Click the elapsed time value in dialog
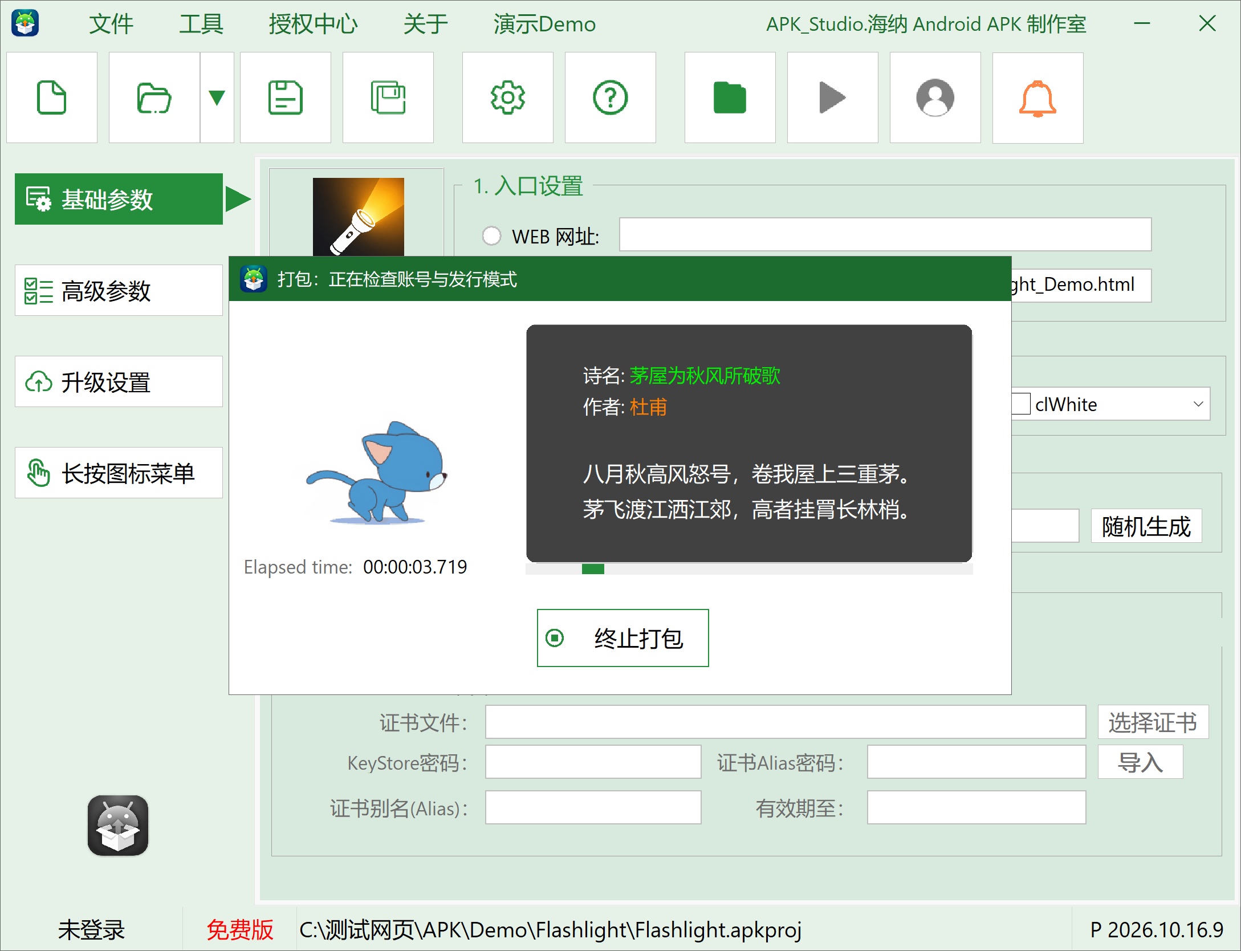This screenshot has width=1241, height=951. pos(415,567)
